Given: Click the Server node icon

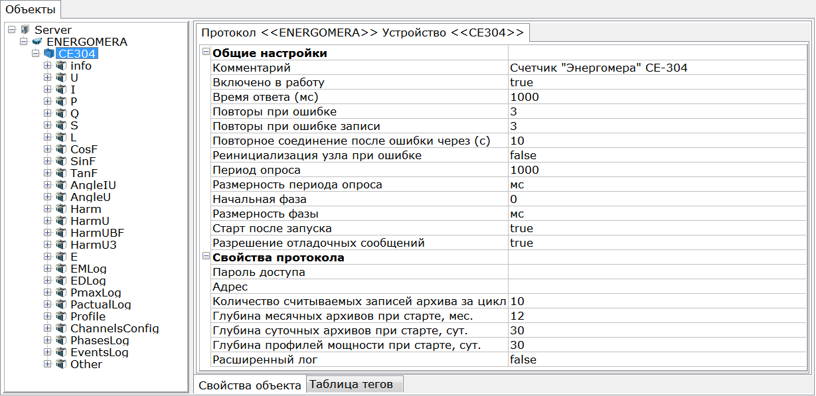Looking at the screenshot, I should tap(25, 30).
